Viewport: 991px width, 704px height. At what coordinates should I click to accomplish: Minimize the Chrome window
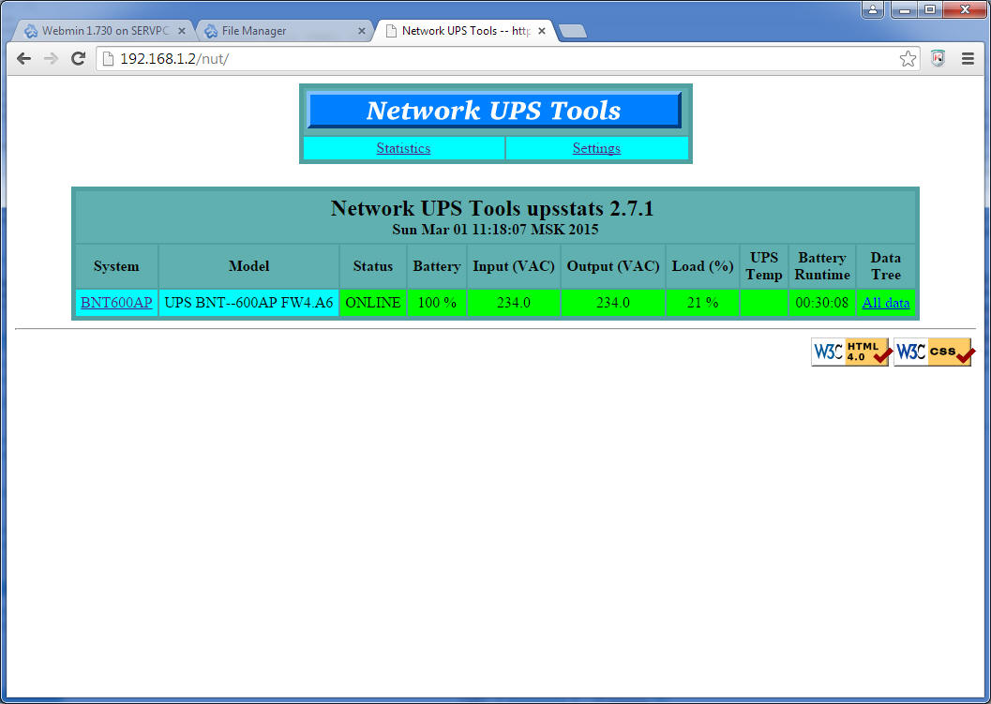coord(905,9)
